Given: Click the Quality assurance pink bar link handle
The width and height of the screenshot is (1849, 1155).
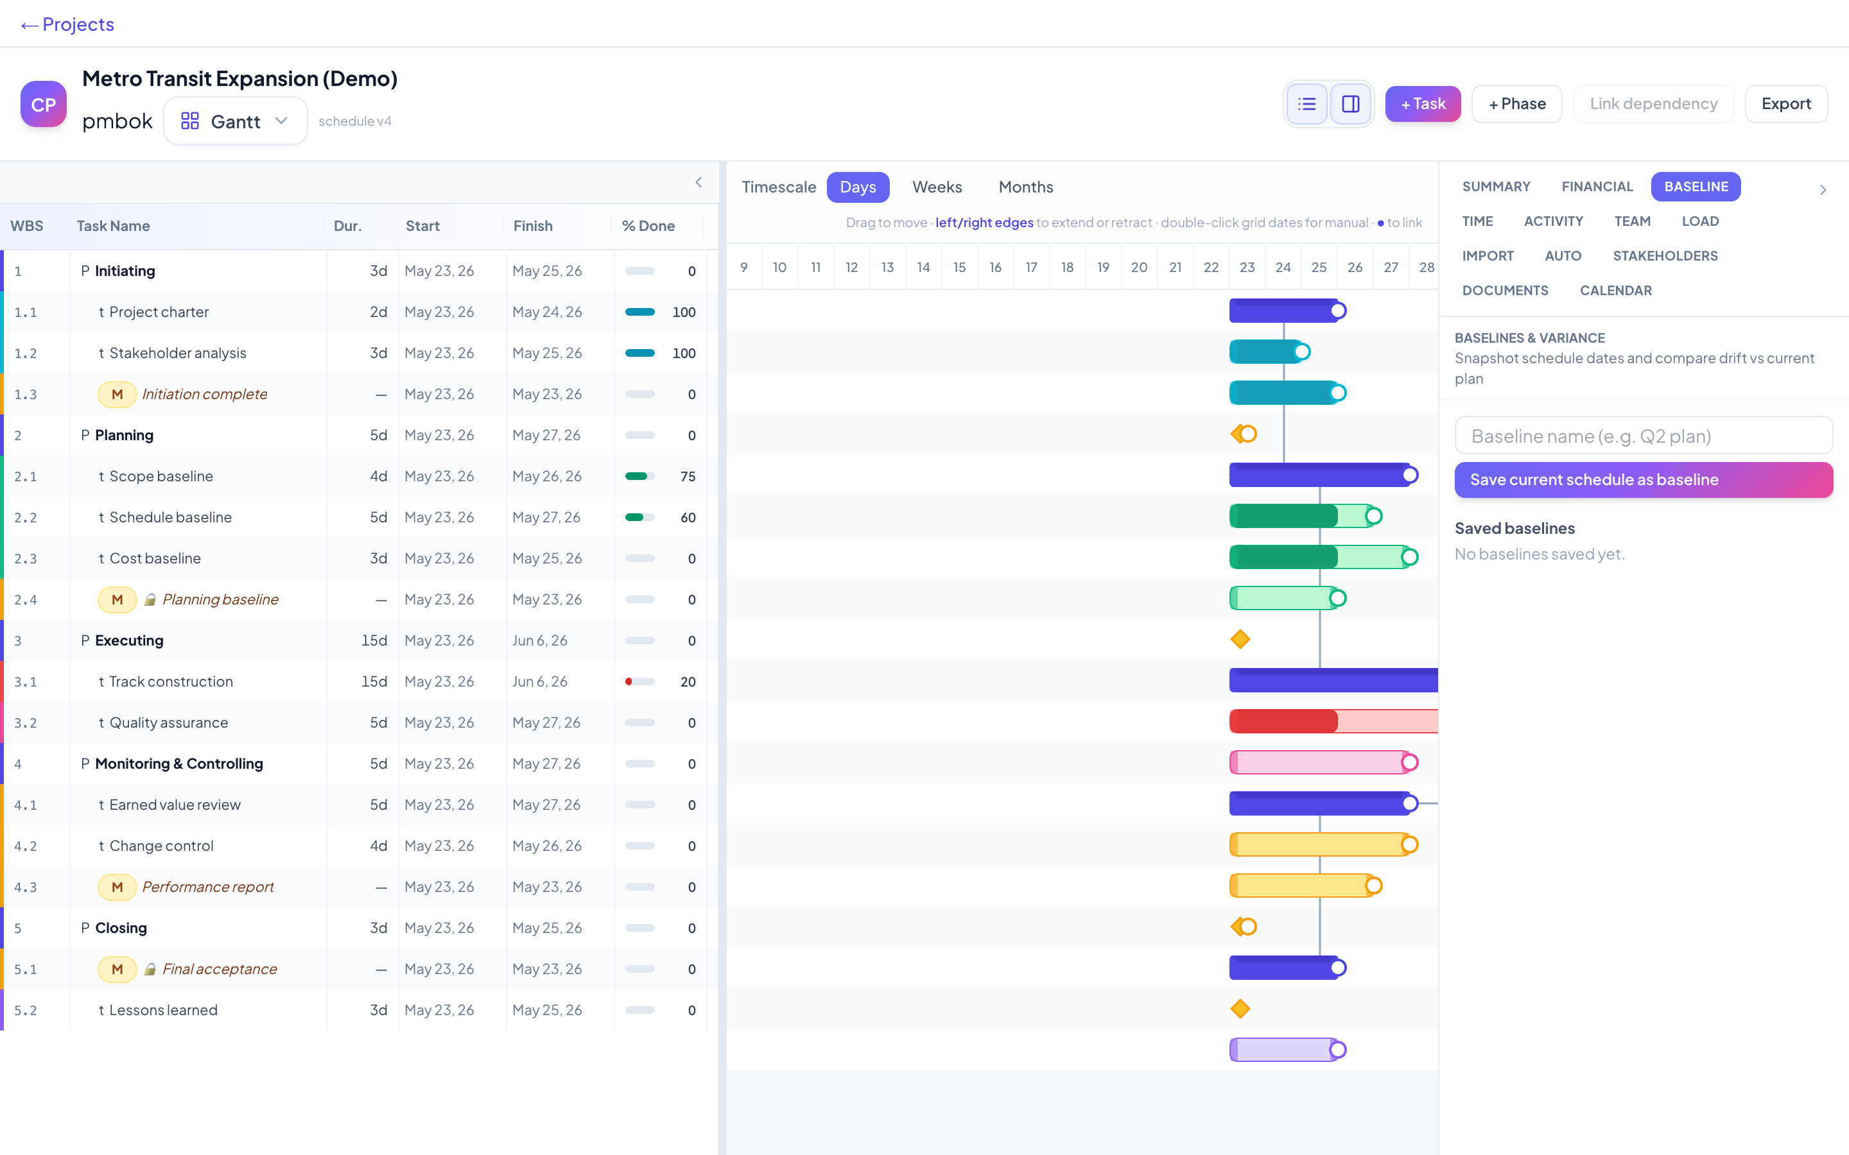Looking at the screenshot, I should [x=1410, y=762].
